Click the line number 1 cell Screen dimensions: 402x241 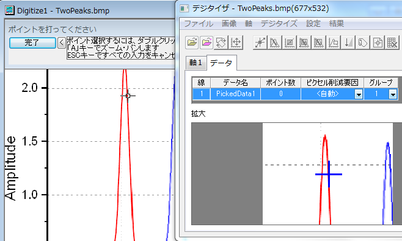coord(202,94)
